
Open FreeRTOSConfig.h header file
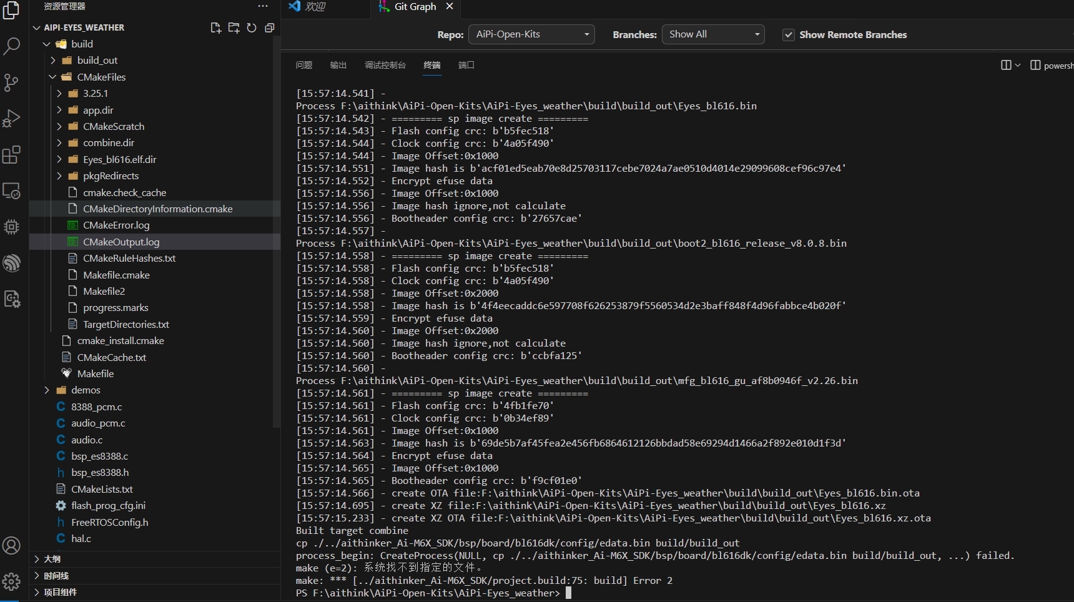(x=109, y=522)
